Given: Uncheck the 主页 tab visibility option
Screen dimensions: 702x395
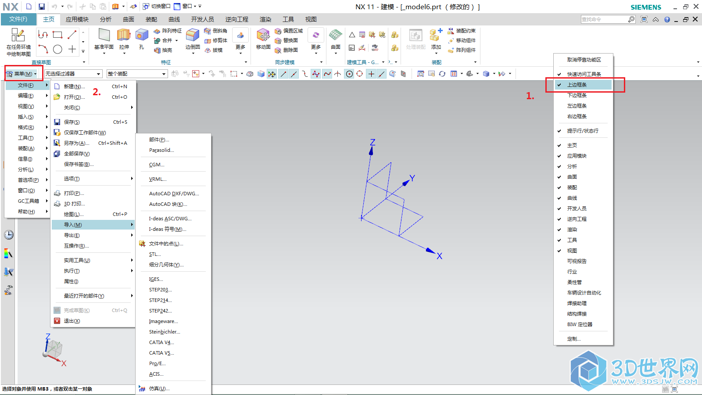Looking at the screenshot, I should (583, 145).
